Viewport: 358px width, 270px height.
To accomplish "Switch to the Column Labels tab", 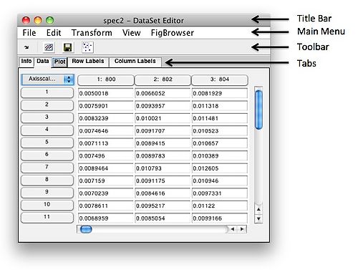I will pos(135,62).
